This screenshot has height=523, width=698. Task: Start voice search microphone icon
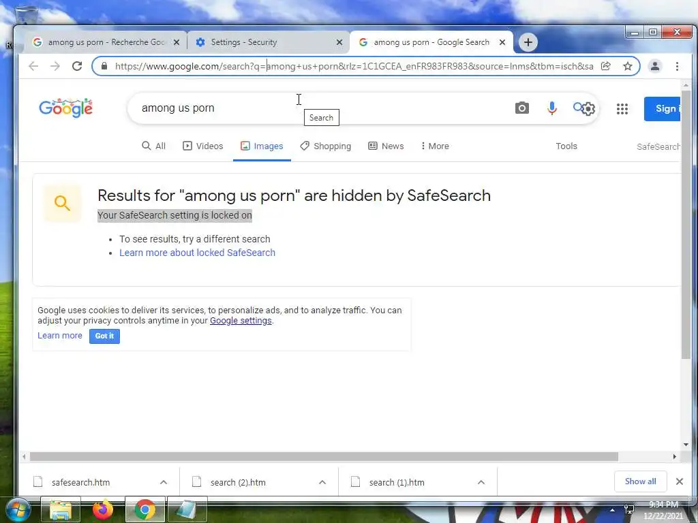[551, 108]
